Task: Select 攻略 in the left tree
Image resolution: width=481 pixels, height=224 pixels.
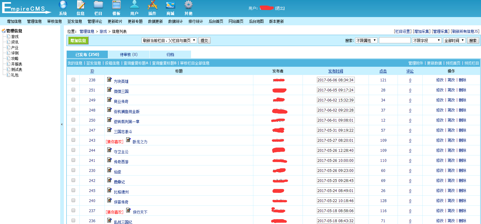Action: point(15,59)
